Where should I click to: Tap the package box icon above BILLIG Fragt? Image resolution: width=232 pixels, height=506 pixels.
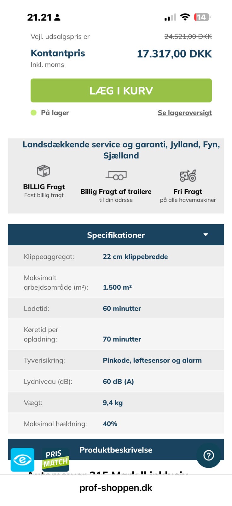tap(43, 171)
